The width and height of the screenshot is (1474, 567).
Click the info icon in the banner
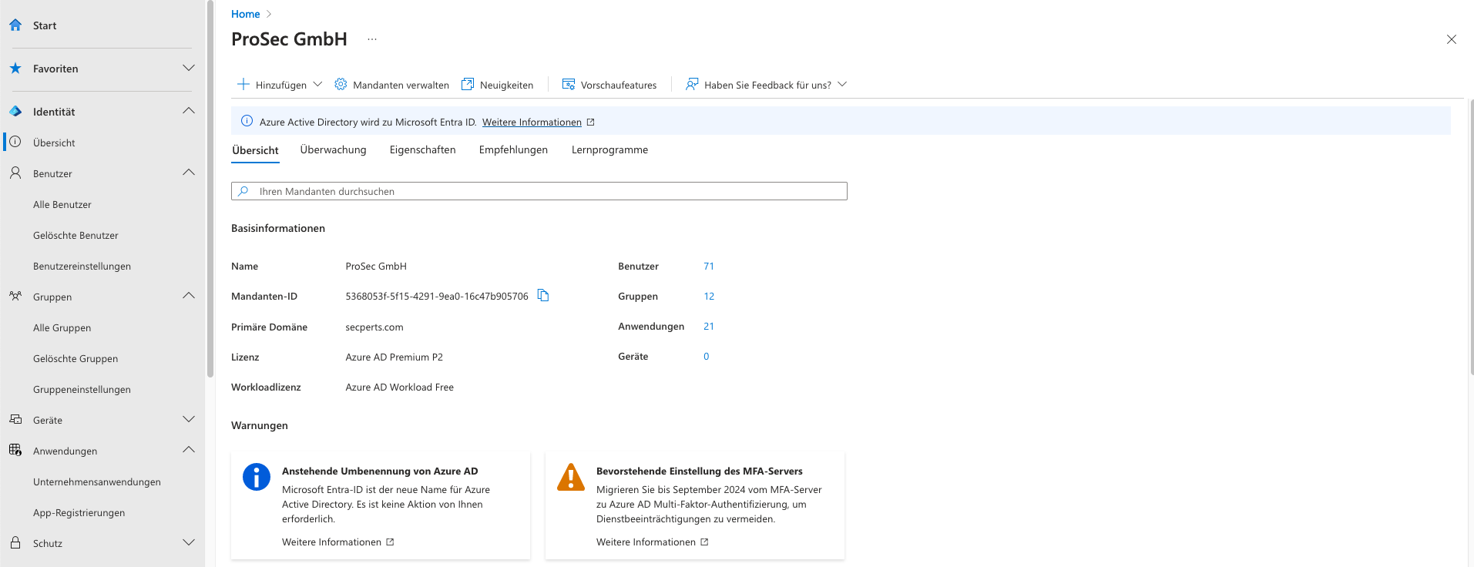247,121
